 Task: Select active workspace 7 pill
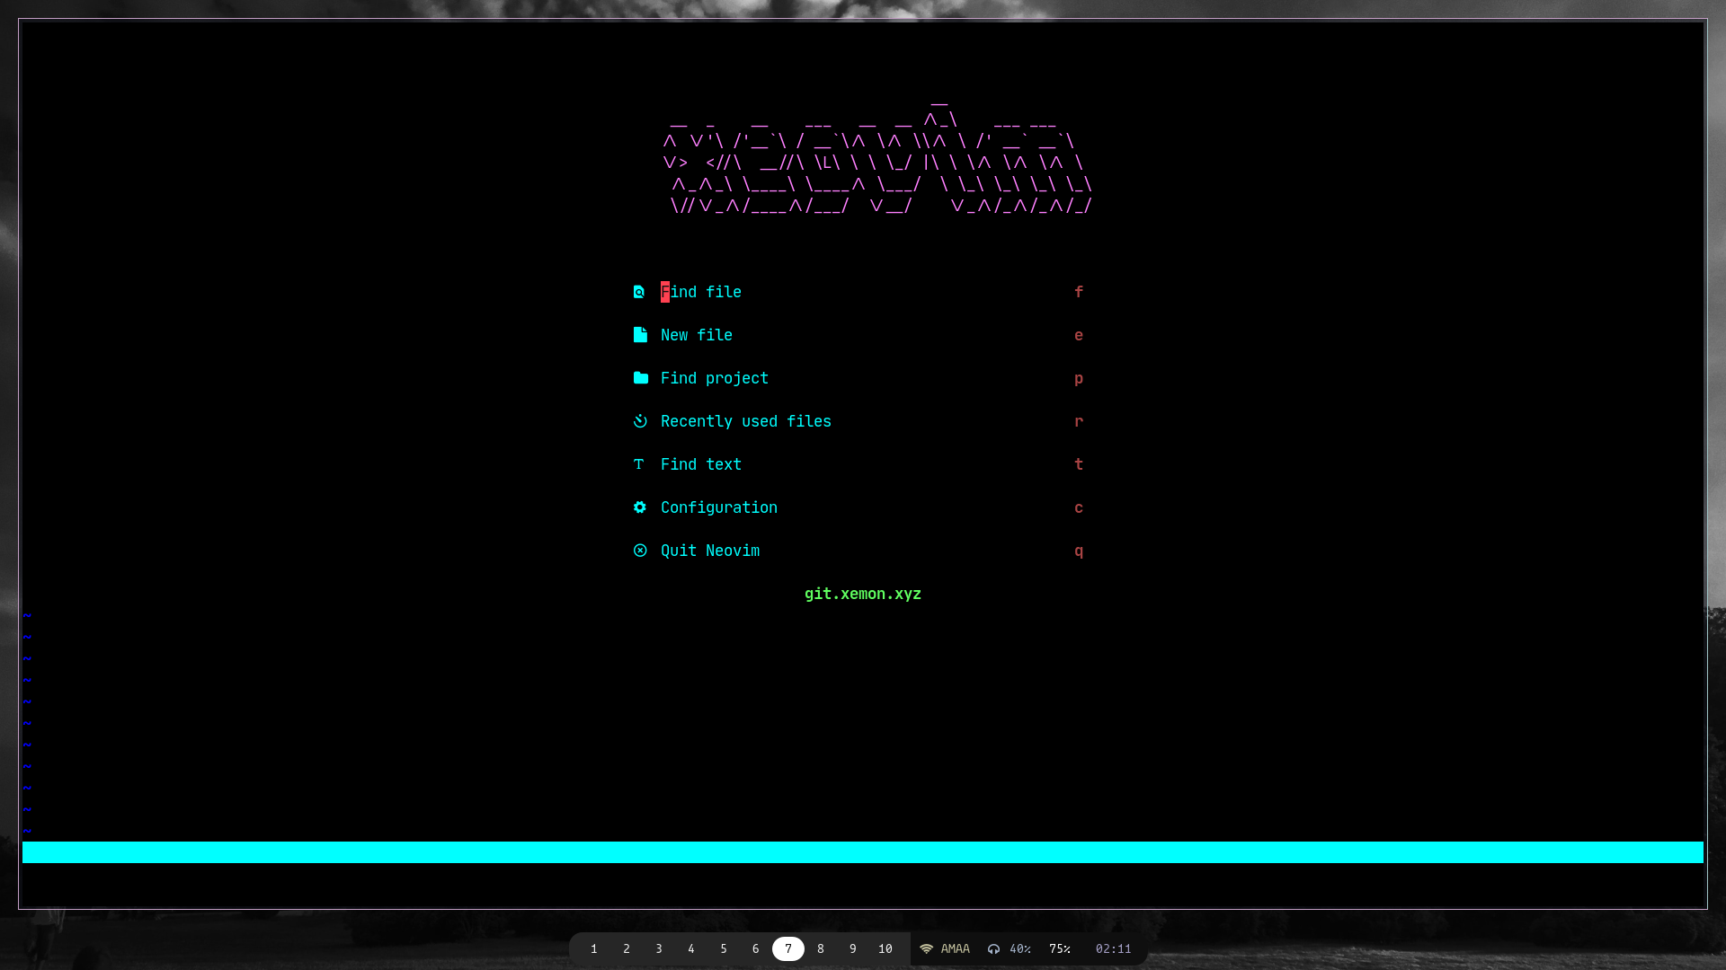point(788,949)
